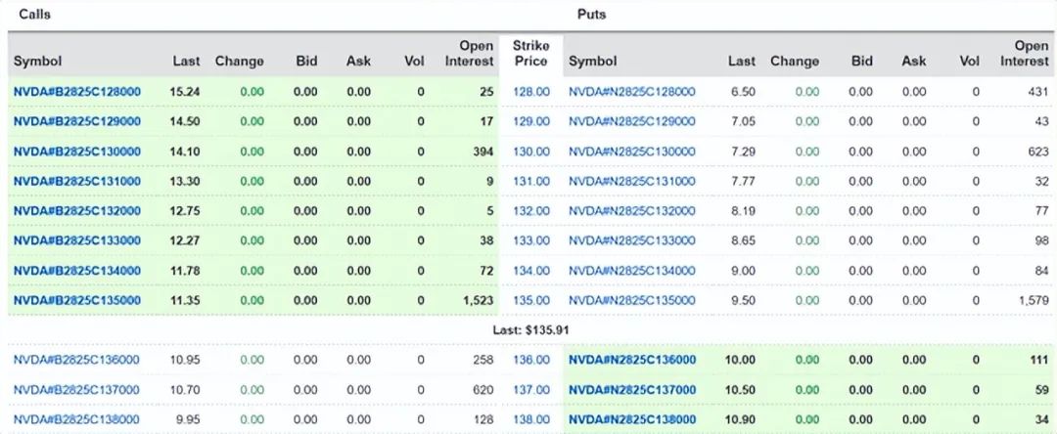This screenshot has width=1057, height=434.
Task: Open put symbol NVDA#N2825C132000
Action: click(631, 210)
